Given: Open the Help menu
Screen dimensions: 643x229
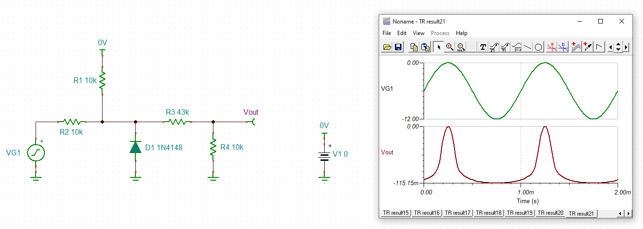Looking at the screenshot, I should point(461,33).
